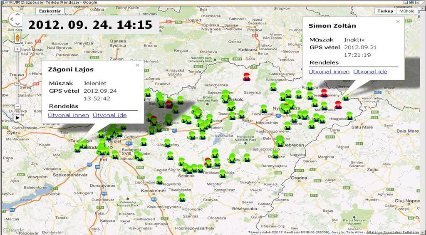
Task: Click the Miskolc city label on map
Action: pos(236,99)
